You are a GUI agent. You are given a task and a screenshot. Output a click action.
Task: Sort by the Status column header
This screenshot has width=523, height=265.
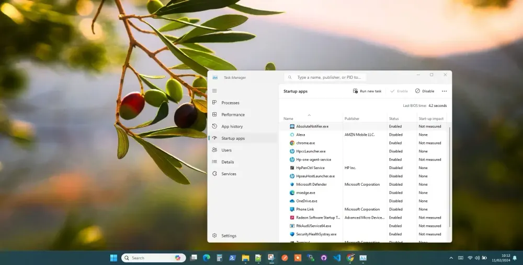click(x=394, y=119)
